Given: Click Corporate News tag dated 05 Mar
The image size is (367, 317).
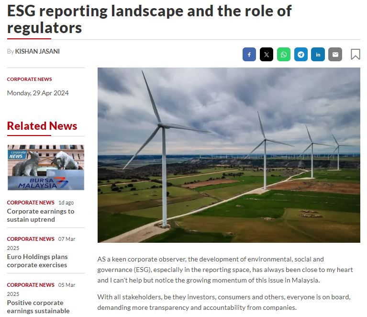Looking at the screenshot, I should pyautogui.click(x=31, y=285).
